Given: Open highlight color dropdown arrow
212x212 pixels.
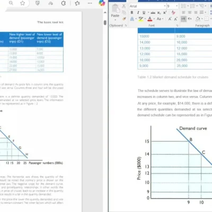Looking at the screenshot, I should click(x=145, y=19).
